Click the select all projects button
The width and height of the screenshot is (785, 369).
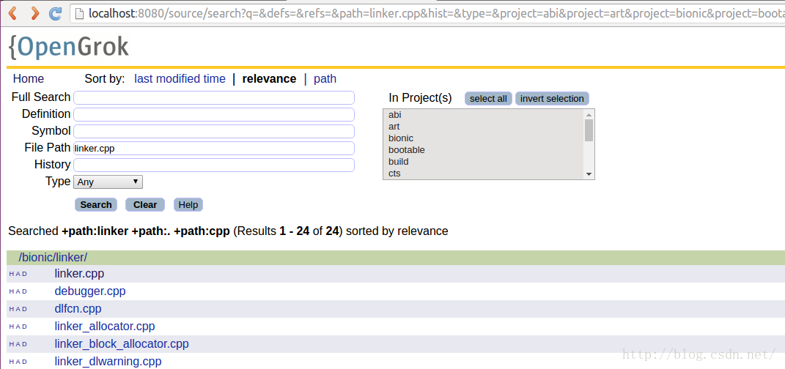[488, 99]
